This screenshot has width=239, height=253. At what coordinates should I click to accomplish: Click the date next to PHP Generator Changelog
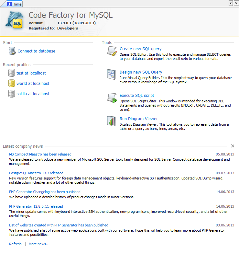click(x=225, y=192)
